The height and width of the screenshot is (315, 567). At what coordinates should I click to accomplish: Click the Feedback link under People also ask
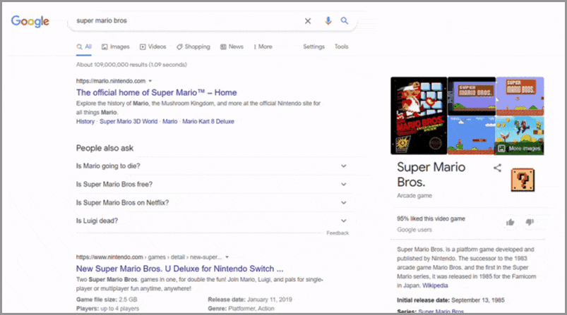(338, 233)
